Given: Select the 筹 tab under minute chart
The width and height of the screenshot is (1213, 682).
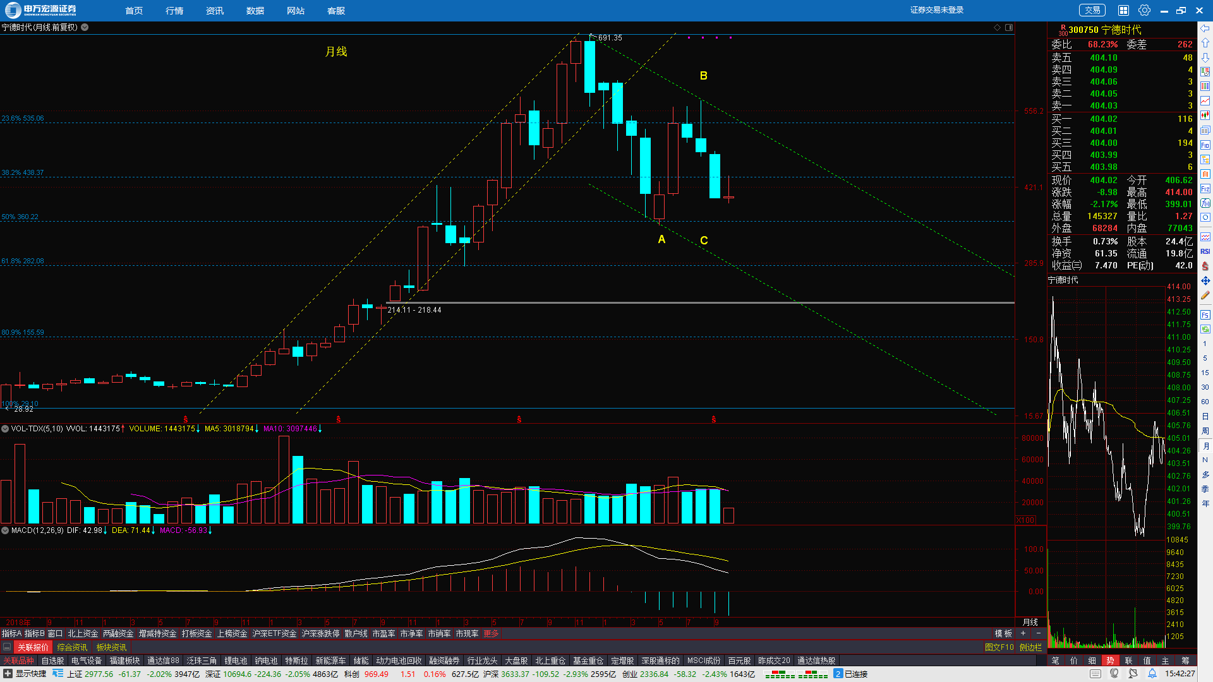Looking at the screenshot, I should pyautogui.click(x=1185, y=661).
